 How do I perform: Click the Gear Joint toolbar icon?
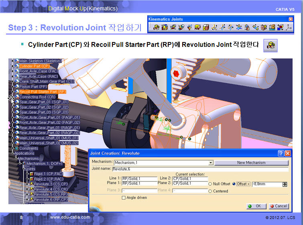(x=264, y=28)
